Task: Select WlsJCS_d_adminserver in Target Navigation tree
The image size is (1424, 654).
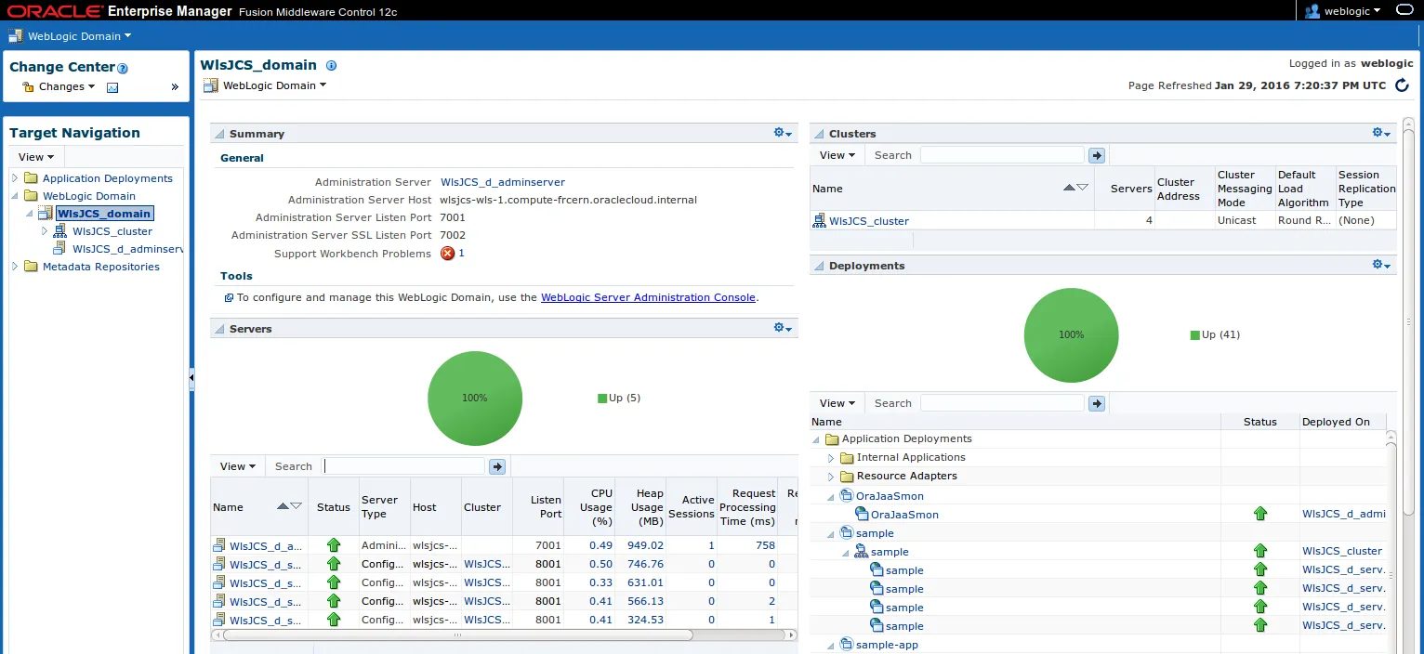Action: pos(127,249)
